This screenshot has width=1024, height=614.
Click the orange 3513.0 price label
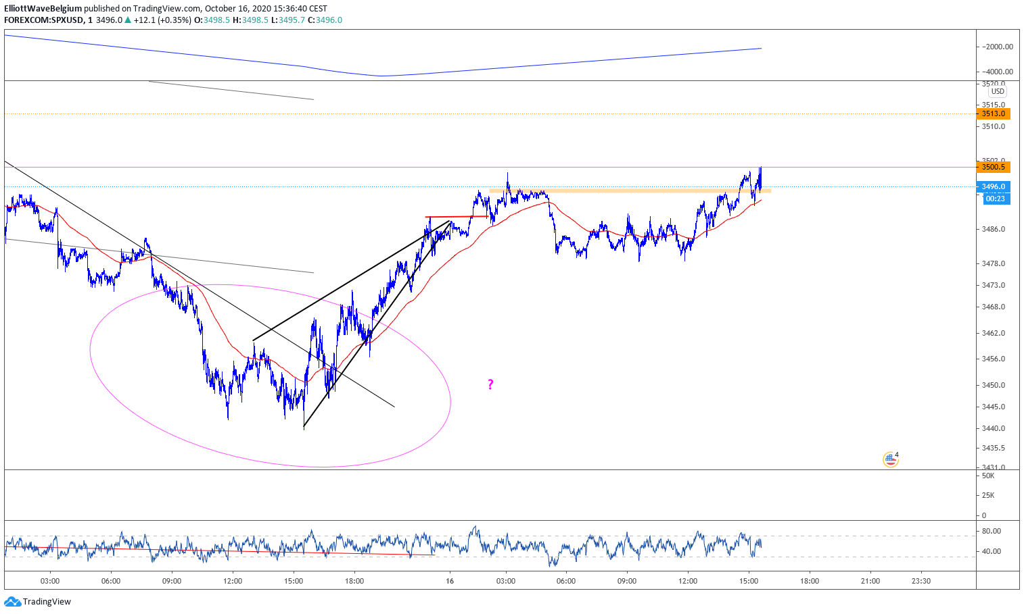point(993,113)
